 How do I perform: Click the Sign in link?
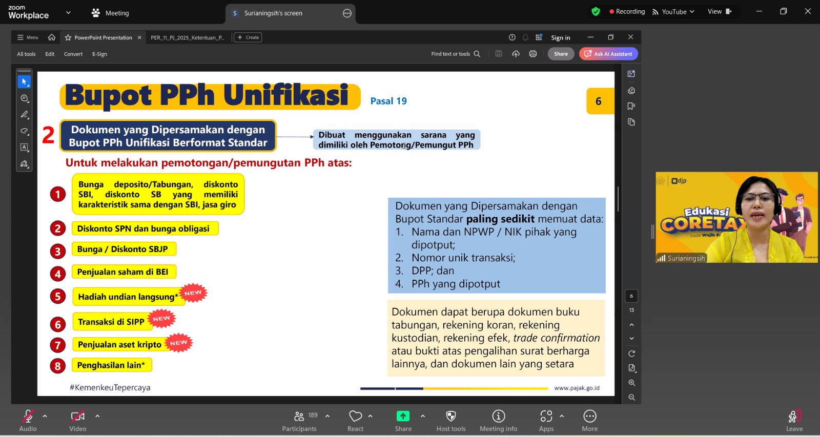point(560,38)
